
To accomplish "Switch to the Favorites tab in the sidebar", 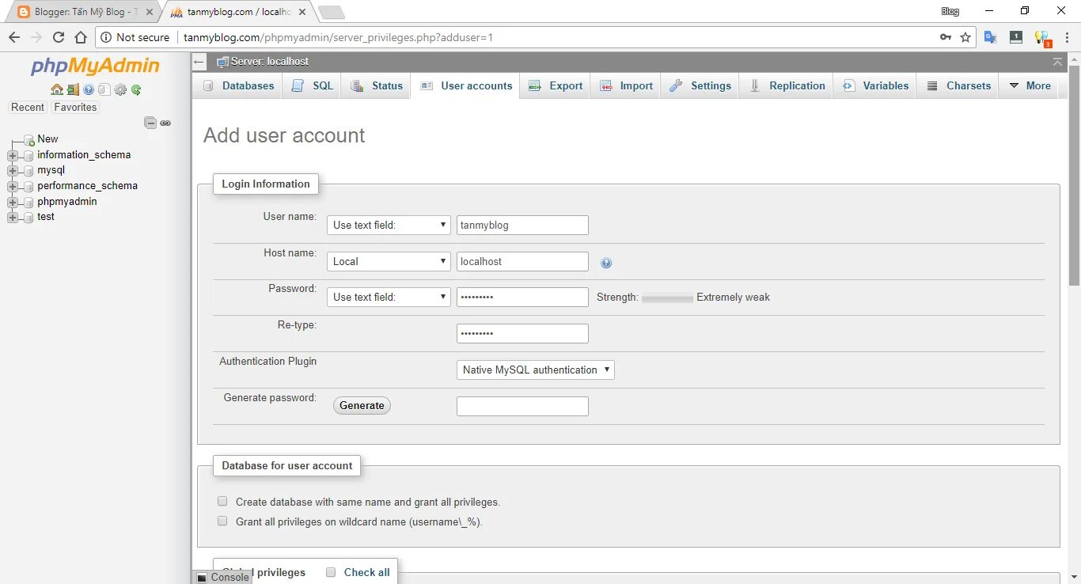I will click(x=75, y=107).
